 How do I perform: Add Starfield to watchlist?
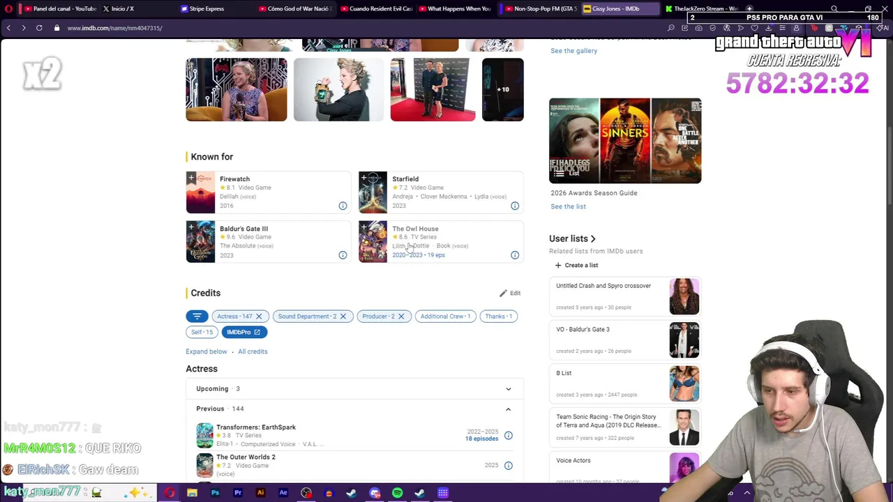click(x=363, y=178)
